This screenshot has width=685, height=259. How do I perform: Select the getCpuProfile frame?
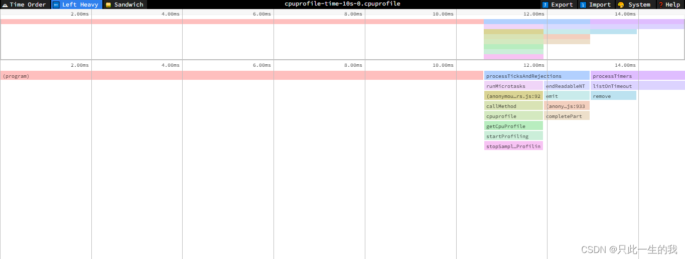click(513, 126)
